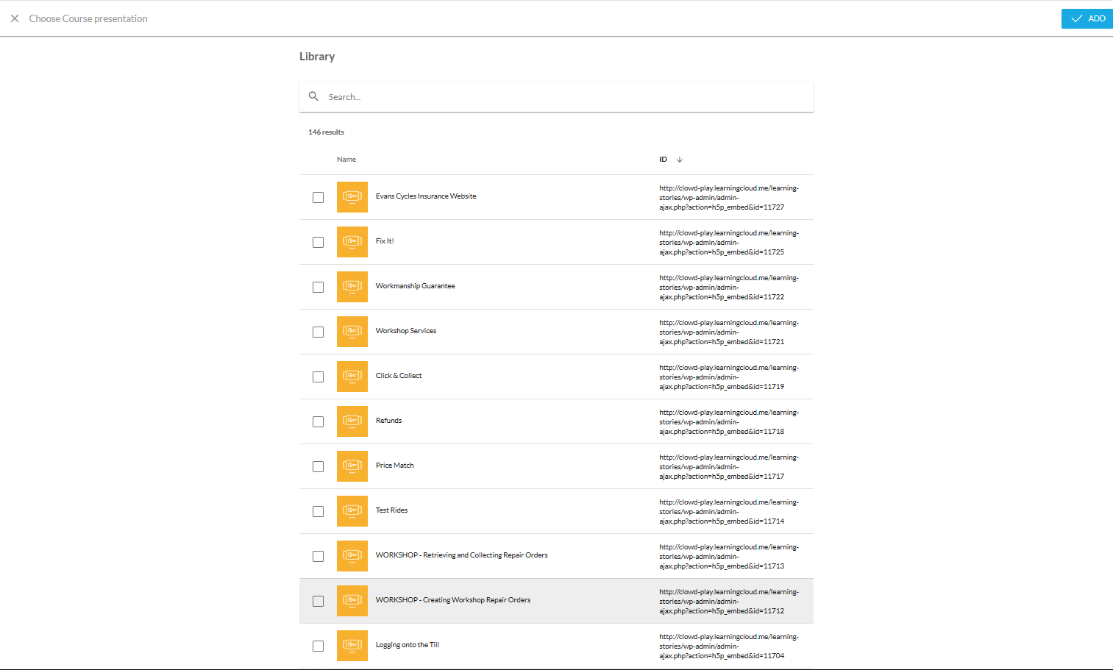Click the embed URL ending in id=11712
The width and height of the screenshot is (1113, 670).
729,602
